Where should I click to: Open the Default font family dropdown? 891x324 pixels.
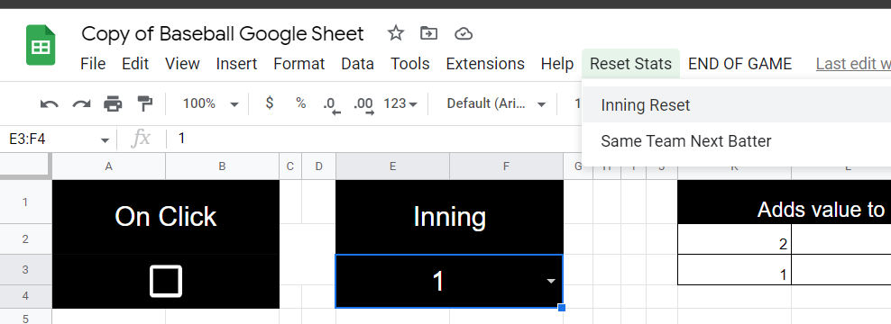tap(496, 103)
